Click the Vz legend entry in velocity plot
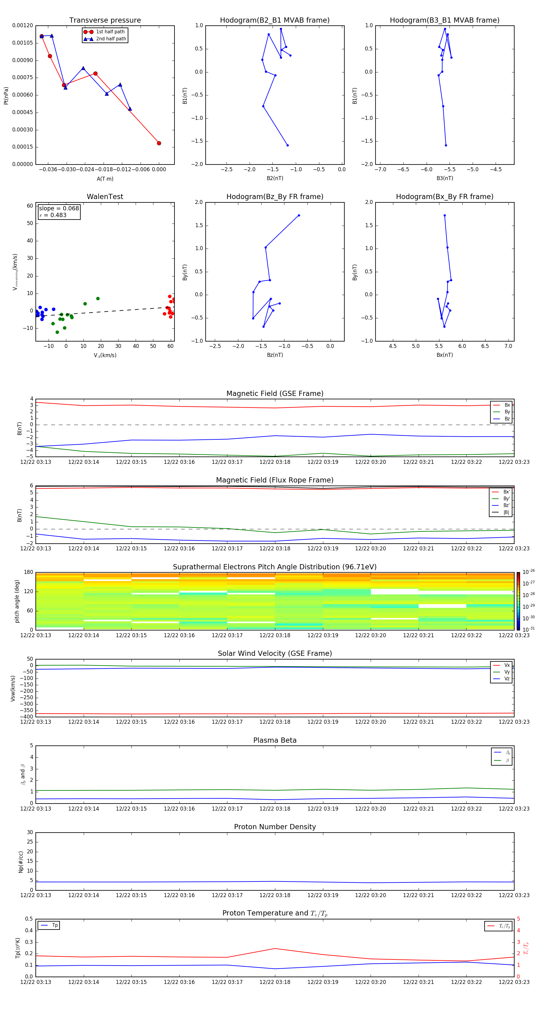Image resolution: width=550 pixels, height=1009 pixels. click(x=501, y=679)
